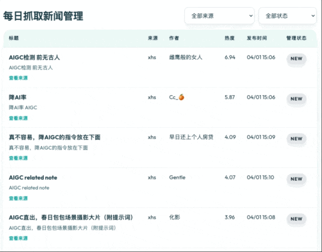This screenshot has height=252, width=322.
Task: Select bold title AIGC直出，春日包包场景摄影大片
Action: [x=71, y=217]
